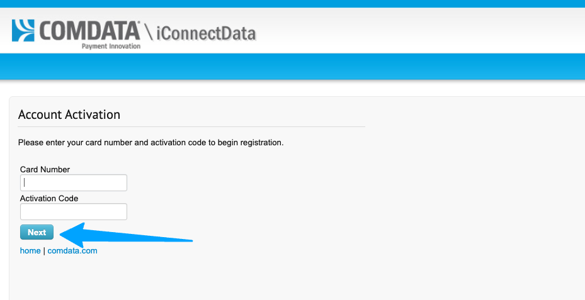Click the Card Number label

tap(45, 169)
